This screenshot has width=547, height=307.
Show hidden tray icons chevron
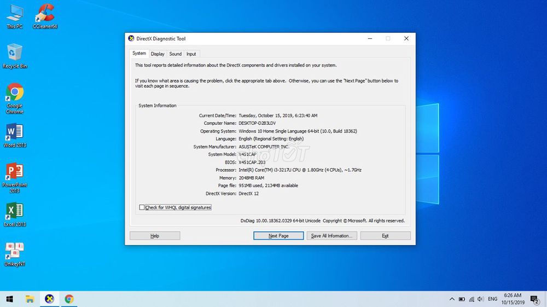pos(452,299)
